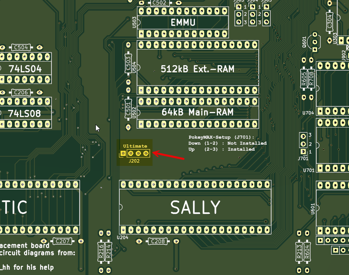Select the R605 resistor

click(304, 78)
